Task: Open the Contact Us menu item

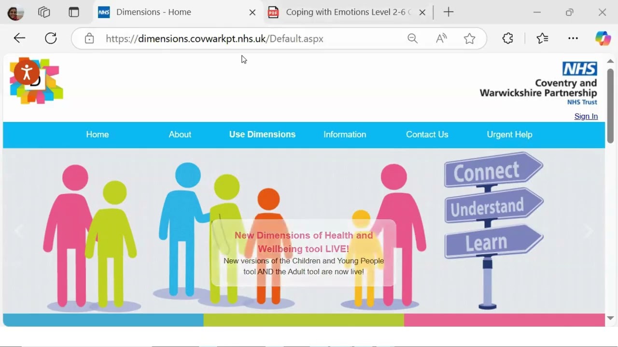Action: (x=427, y=134)
